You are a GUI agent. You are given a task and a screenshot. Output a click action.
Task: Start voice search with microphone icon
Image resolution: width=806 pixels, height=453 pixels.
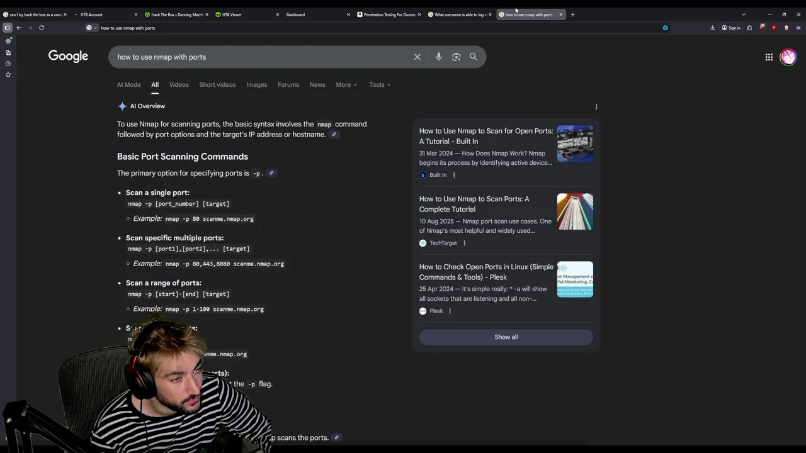click(438, 57)
